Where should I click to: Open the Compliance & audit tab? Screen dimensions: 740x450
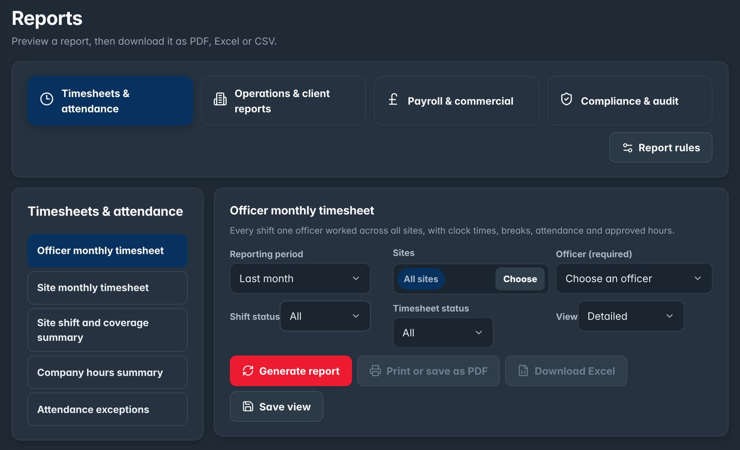630,101
